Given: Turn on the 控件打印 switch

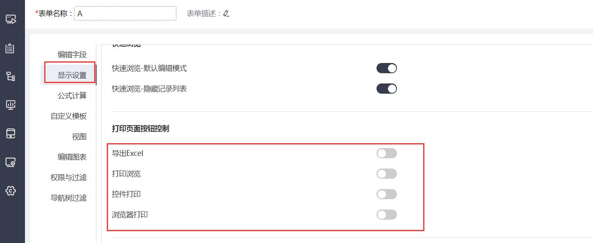Looking at the screenshot, I should (x=387, y=194).
